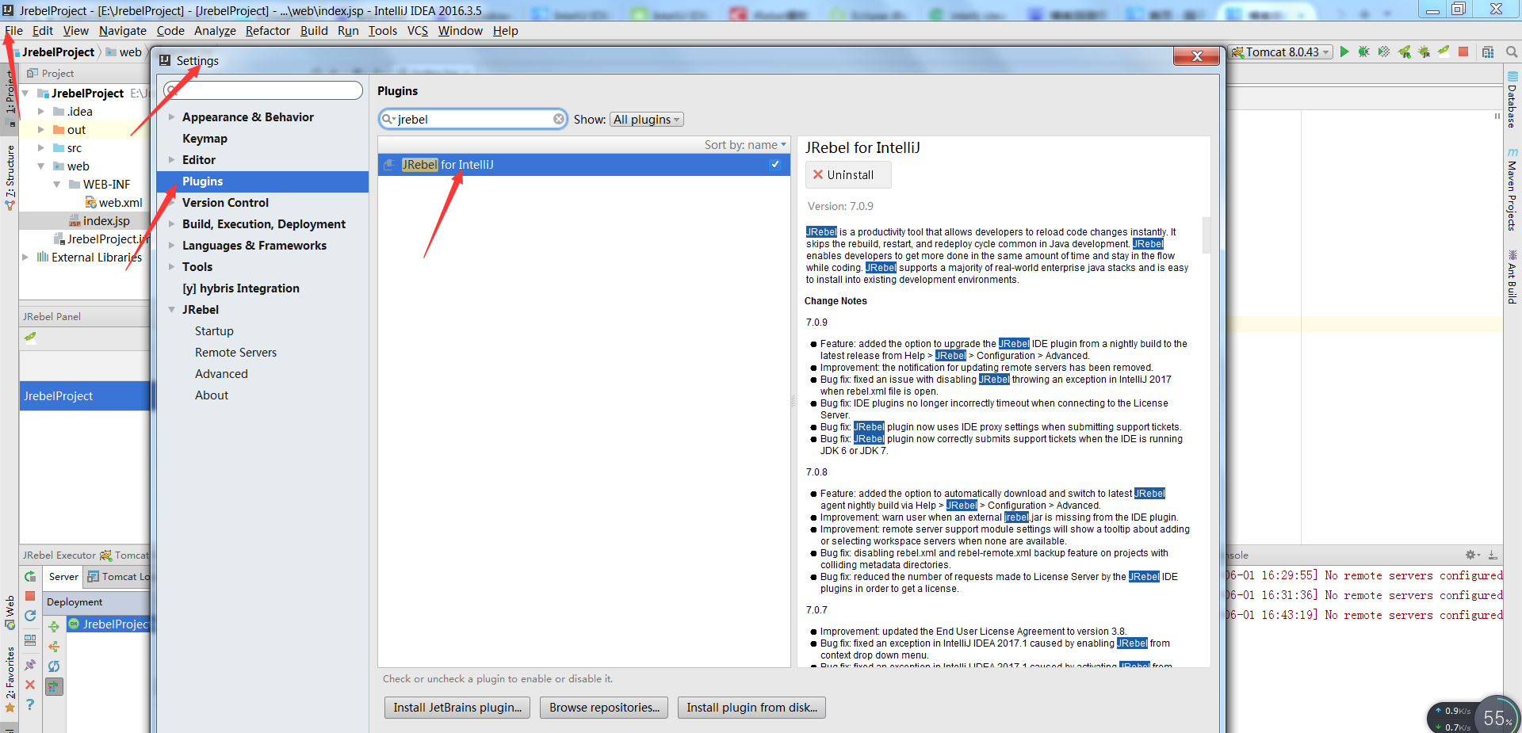Stop the server with red toolbar square
1522x733 pixels.
pyautogui.click(x=1463, y=52)
